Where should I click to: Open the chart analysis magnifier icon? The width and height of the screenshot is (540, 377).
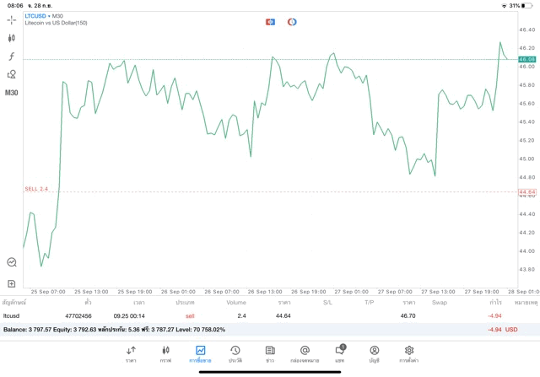pos(12,262)
